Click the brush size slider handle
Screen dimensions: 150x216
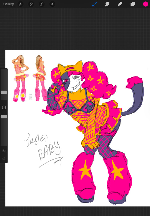(x=4, y=92)
